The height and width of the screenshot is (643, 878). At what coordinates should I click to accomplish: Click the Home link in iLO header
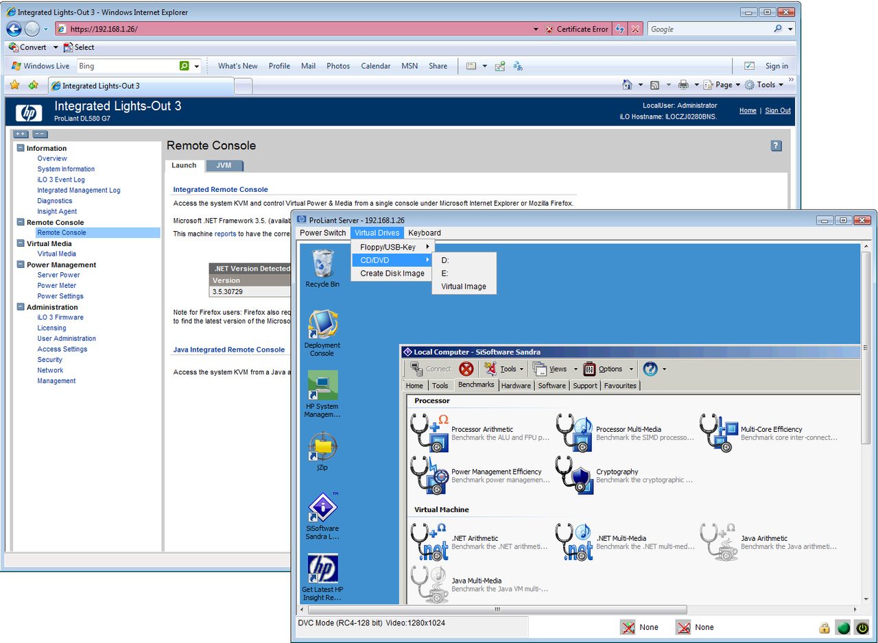(748, 110)
